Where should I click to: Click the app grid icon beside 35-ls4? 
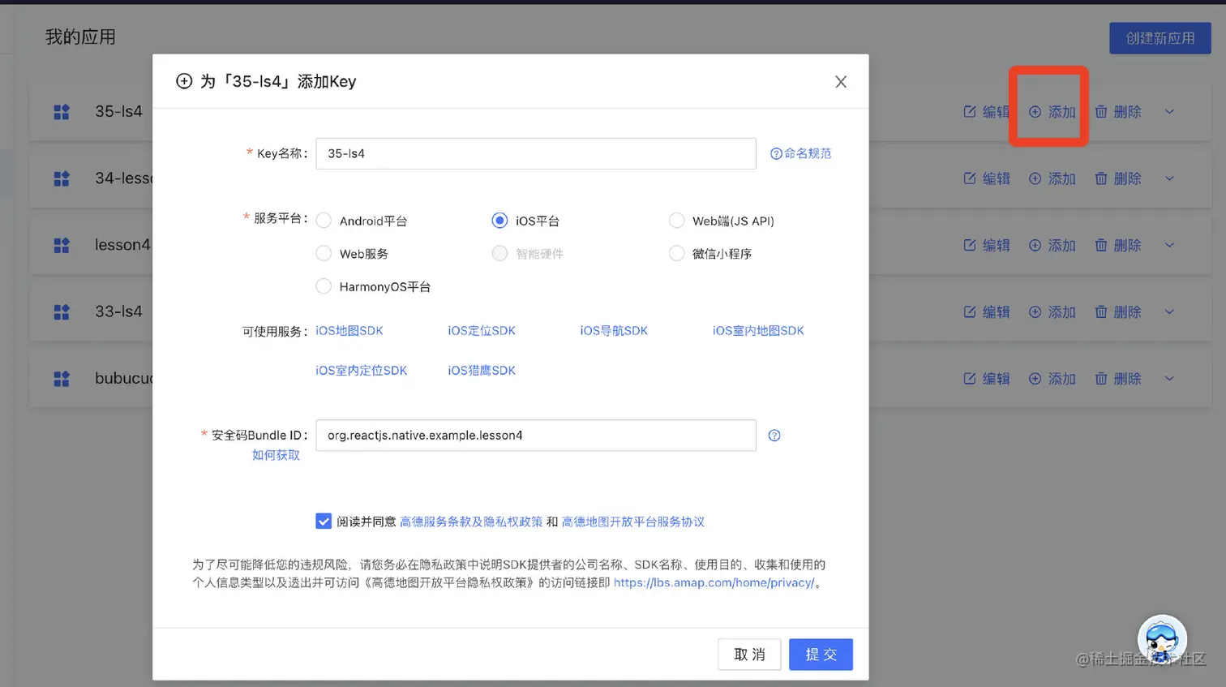pos(62,112)
